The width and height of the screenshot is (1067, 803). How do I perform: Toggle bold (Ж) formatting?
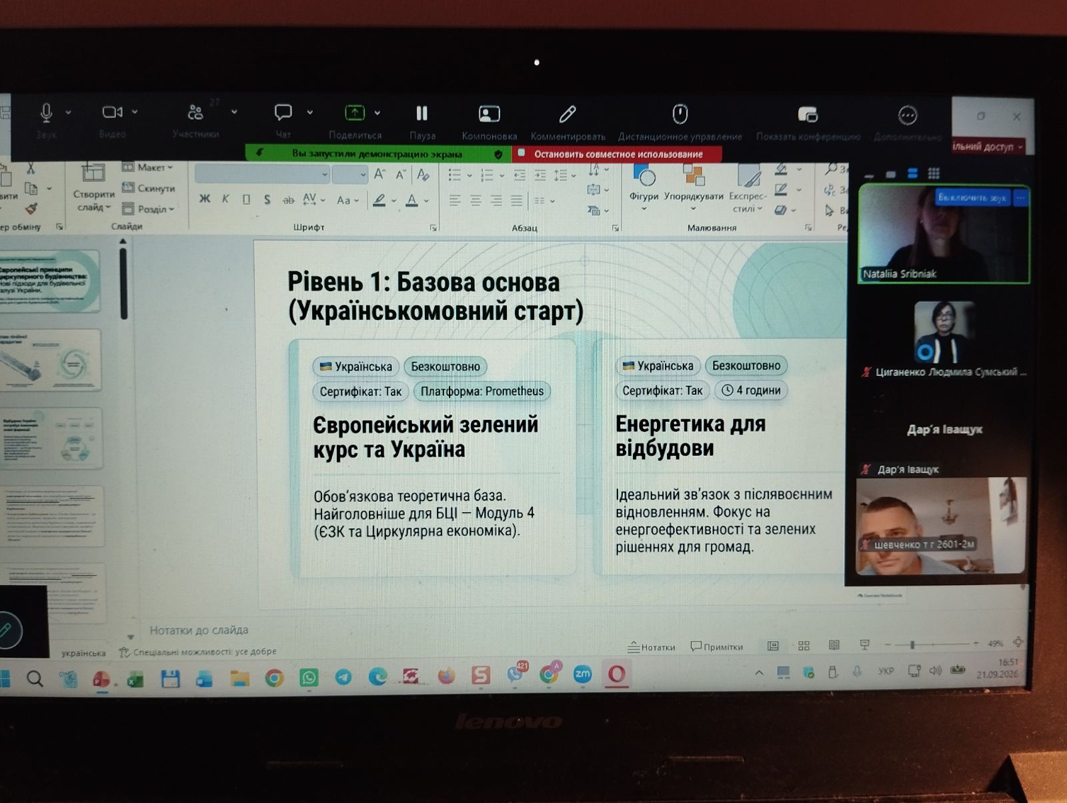(205, 199)
